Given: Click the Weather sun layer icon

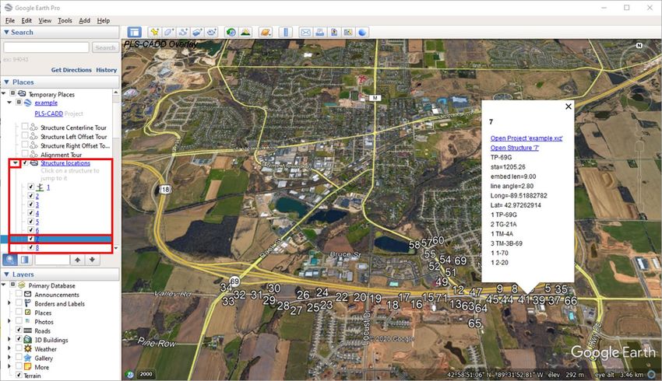Looking at the screenshot, I should pyautogui.click(x=28, y=348).
